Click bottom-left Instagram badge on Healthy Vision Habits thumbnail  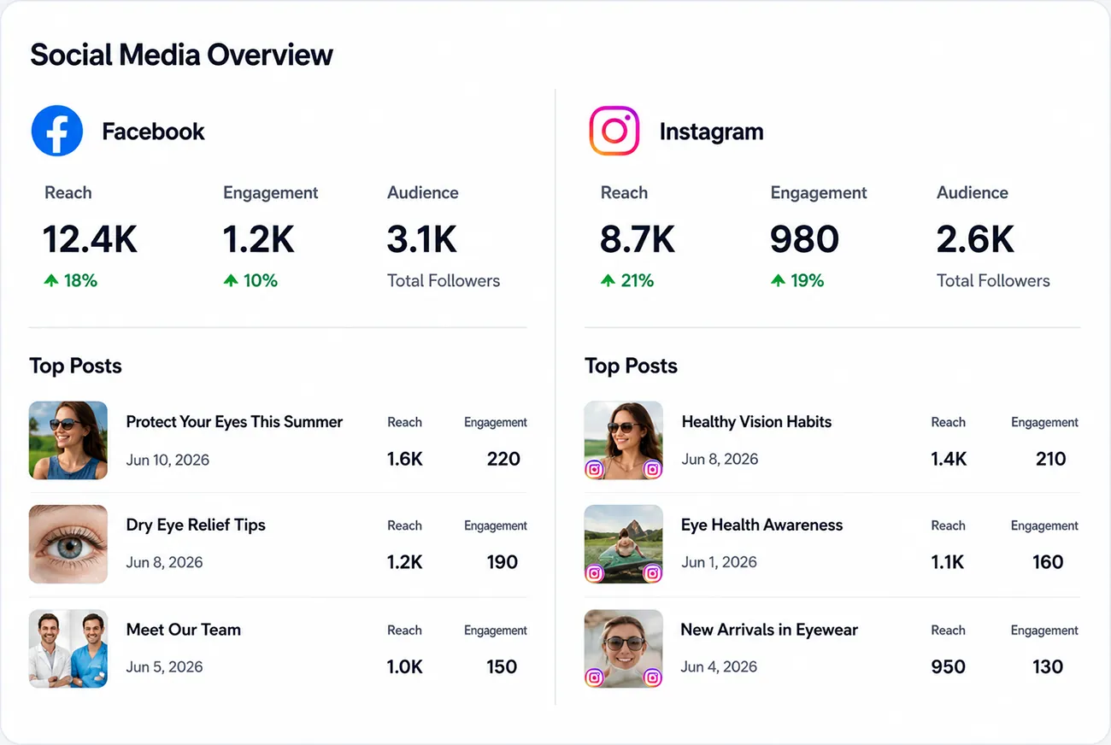click(594, 469)
